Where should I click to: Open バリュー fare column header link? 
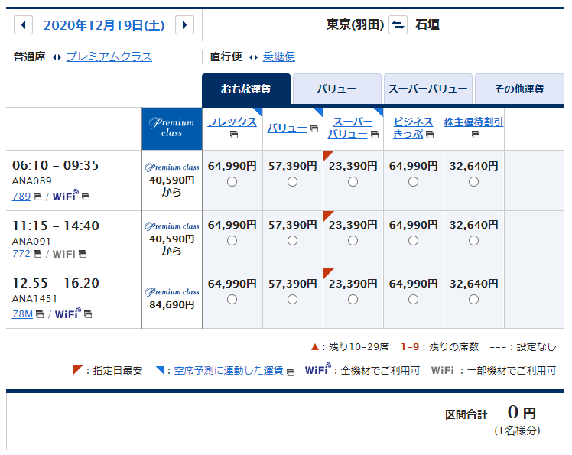pos(287,128)
